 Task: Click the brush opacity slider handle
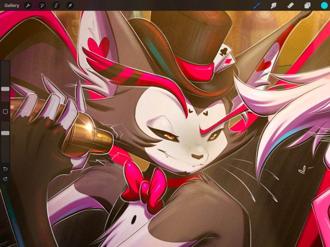pyautogui.click(x=5, y=133)
